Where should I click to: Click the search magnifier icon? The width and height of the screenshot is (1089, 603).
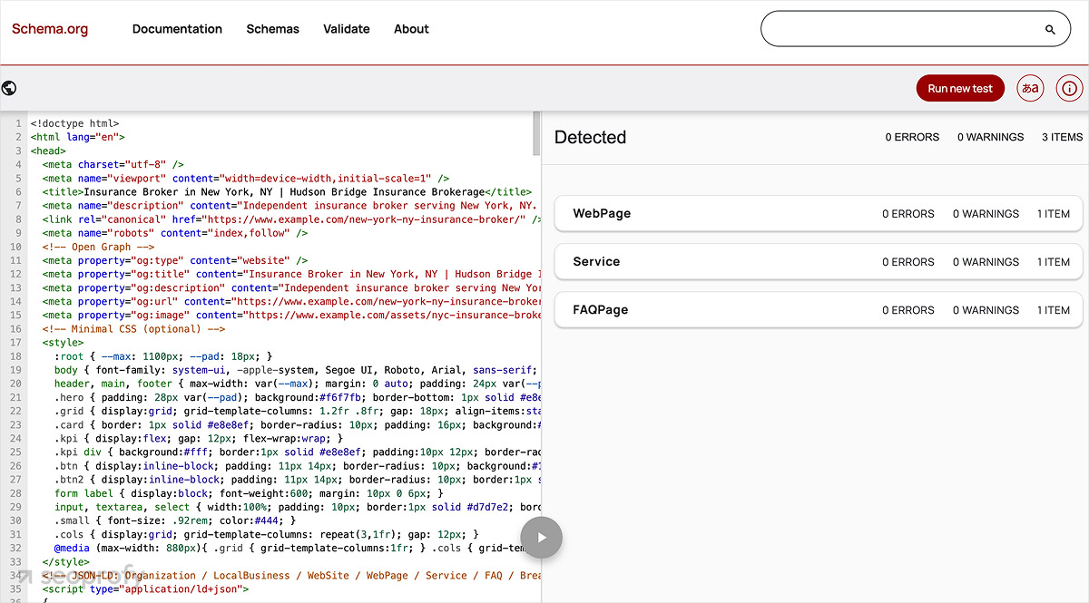tap(1050, 28)
